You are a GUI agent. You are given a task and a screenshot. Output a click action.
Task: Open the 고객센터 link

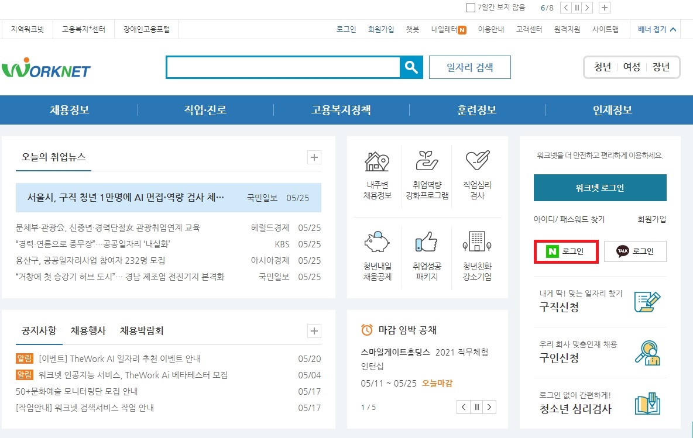pos(529,30)
